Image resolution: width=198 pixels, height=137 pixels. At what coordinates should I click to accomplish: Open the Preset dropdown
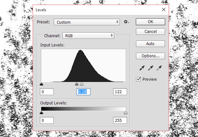(x=87, y=22)
